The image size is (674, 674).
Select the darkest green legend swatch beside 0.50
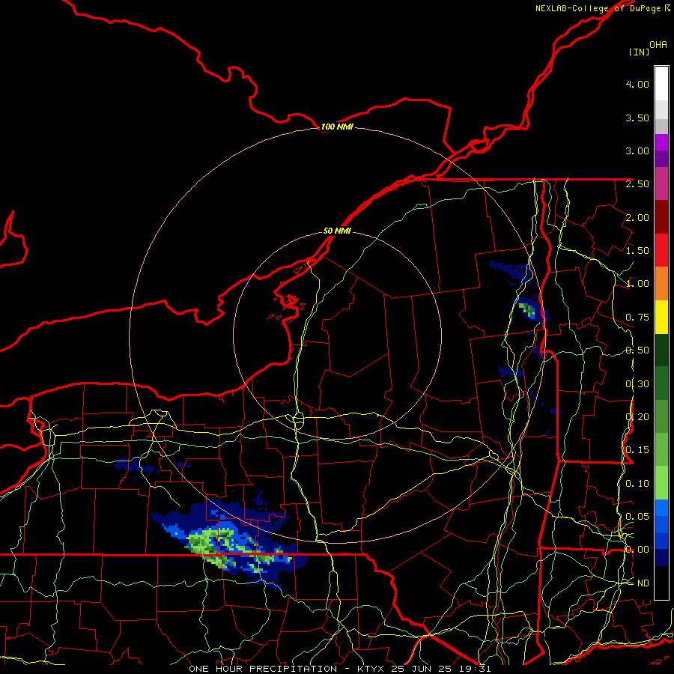(661, 350)
